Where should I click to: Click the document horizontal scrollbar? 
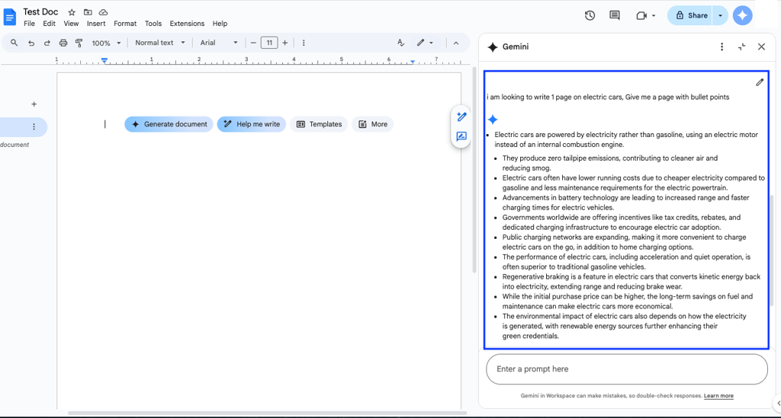click(268, 413)
